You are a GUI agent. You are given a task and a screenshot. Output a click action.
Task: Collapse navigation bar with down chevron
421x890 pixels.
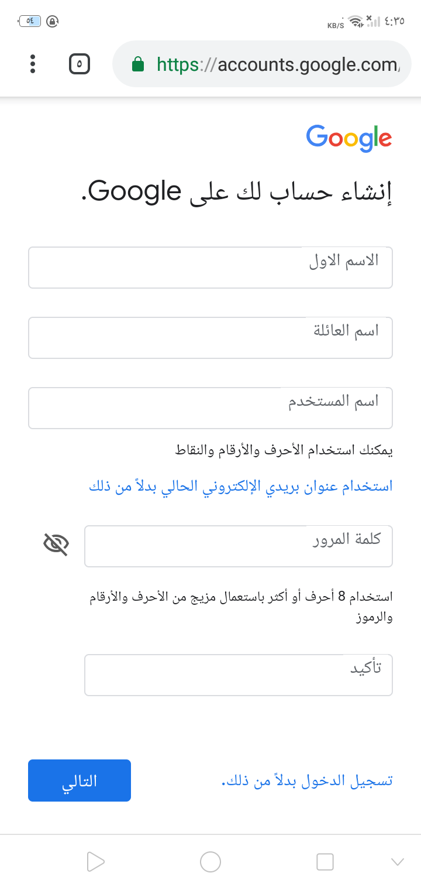click(x=397, y=861)
